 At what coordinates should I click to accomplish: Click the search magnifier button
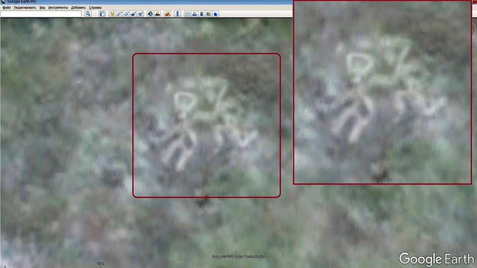pos(88,14)
